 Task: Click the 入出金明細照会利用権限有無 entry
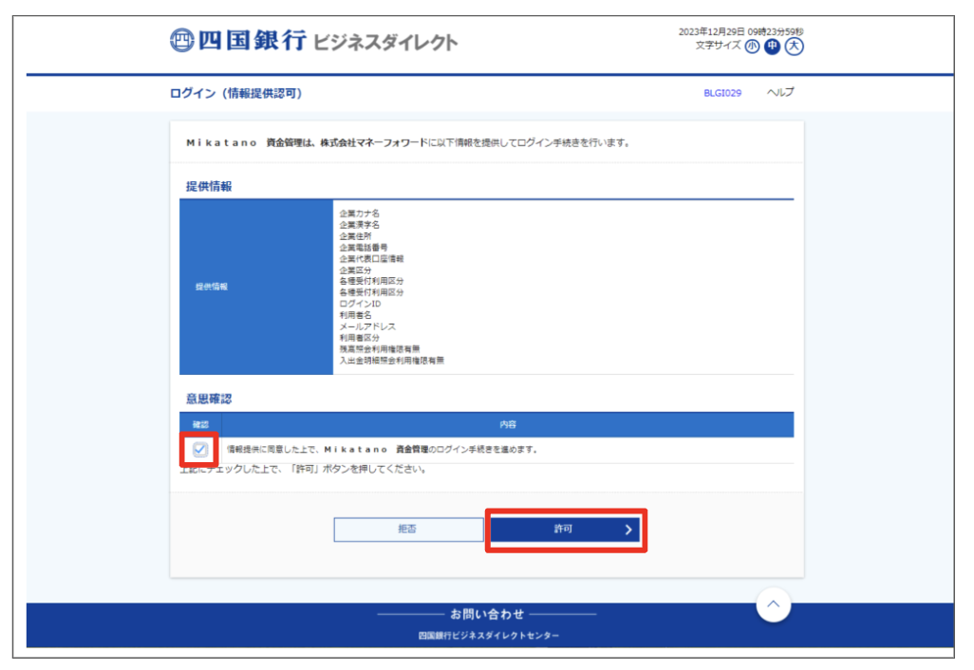pos(391,360)
